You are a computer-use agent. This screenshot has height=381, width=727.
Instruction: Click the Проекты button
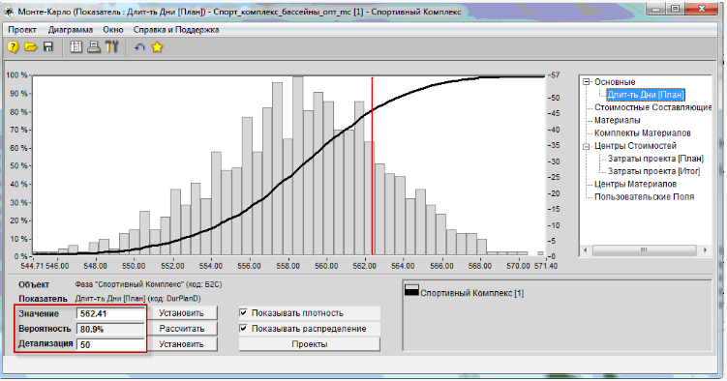(x=310, y=344)
